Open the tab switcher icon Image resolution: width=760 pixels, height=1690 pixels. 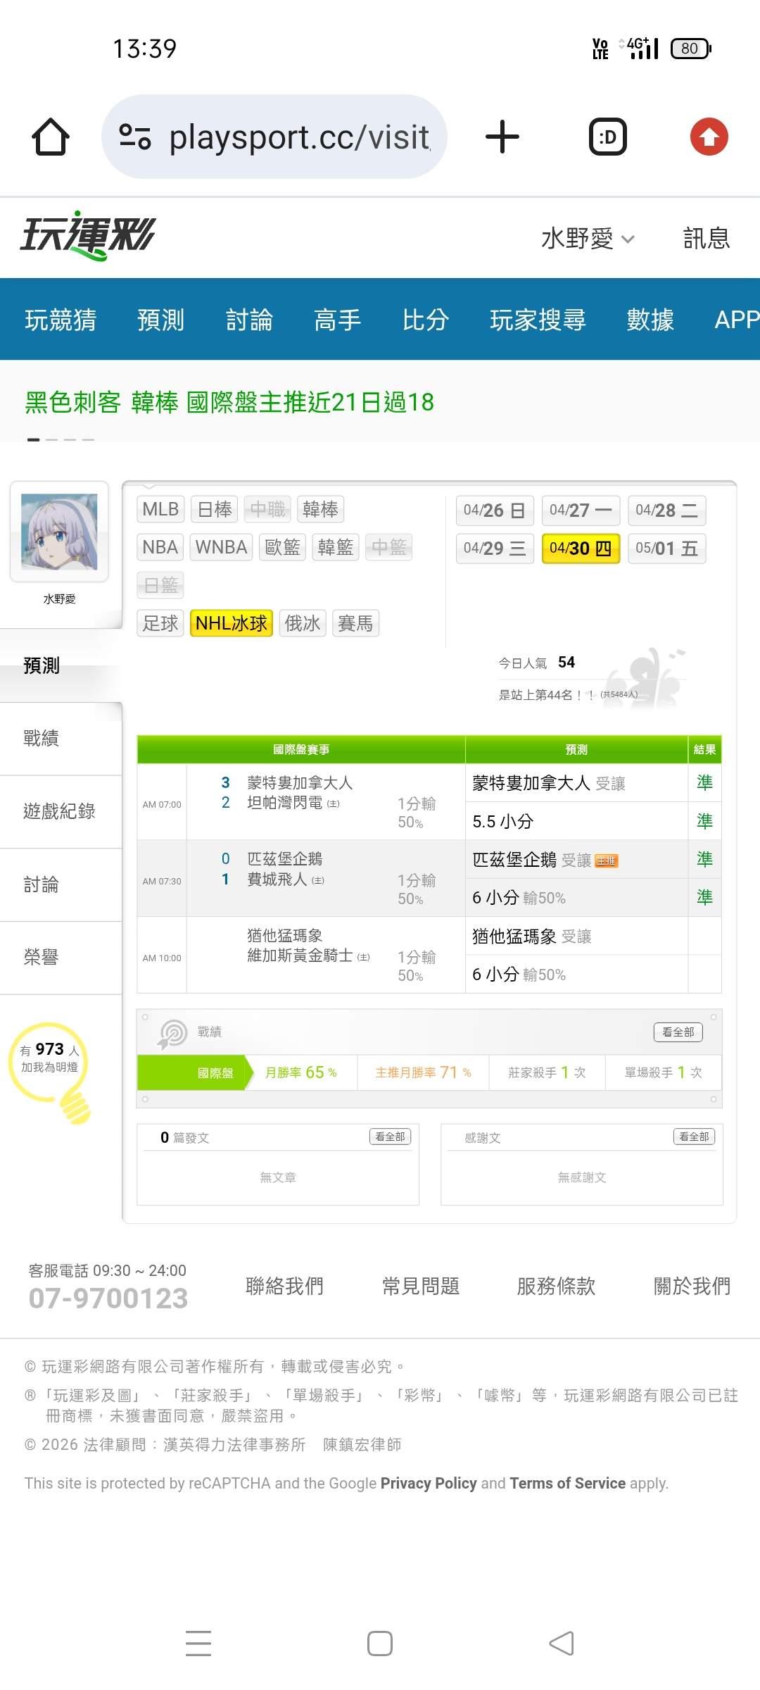[x=607, y=137]
